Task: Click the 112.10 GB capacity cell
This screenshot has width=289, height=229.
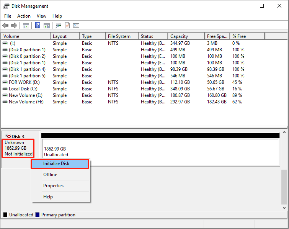Action: click(x=180, y=82)
